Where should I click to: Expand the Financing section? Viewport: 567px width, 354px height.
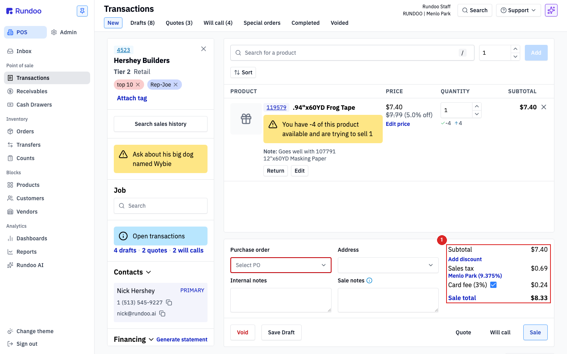[151, 339]
